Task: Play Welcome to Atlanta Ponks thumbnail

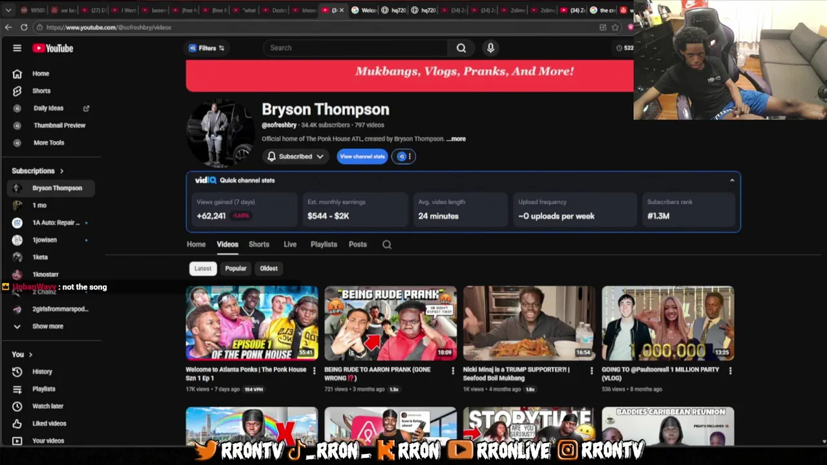Action: (x=252, y=324)
